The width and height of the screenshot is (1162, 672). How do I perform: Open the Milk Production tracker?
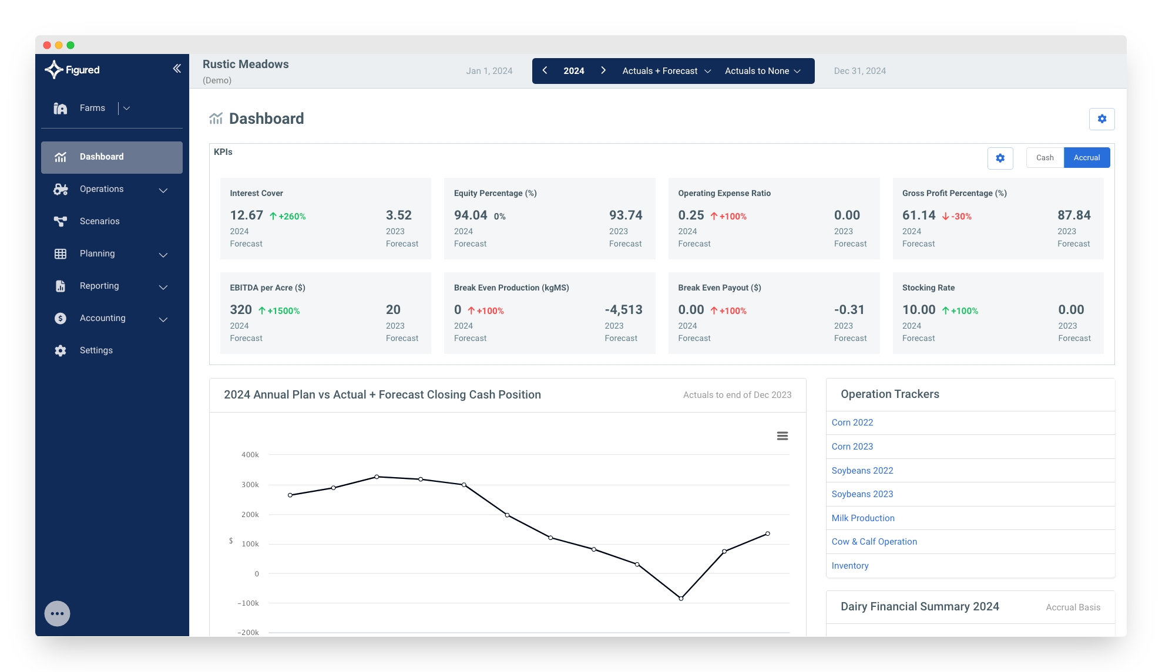(863, 518)
